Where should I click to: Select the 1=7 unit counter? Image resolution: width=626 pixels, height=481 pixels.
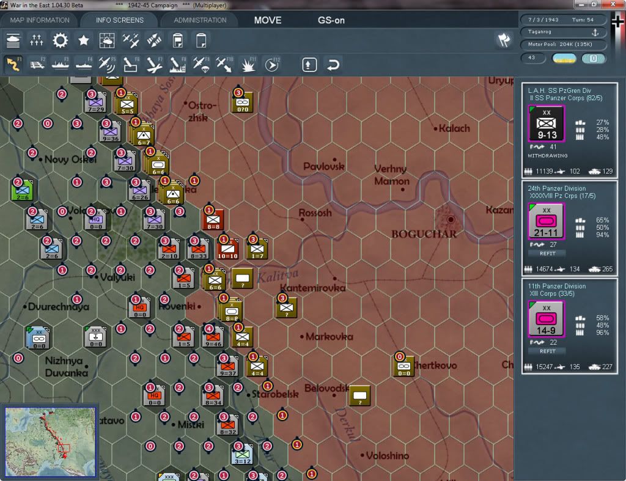coord(257,249)
